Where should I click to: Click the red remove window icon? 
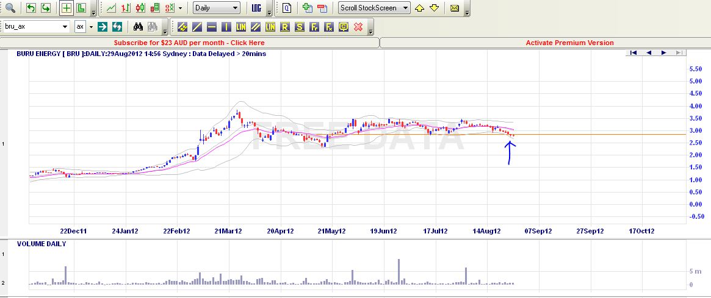coord(322,8)
